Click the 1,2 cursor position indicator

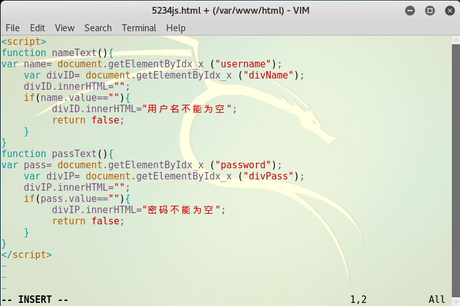pos(359,300)
